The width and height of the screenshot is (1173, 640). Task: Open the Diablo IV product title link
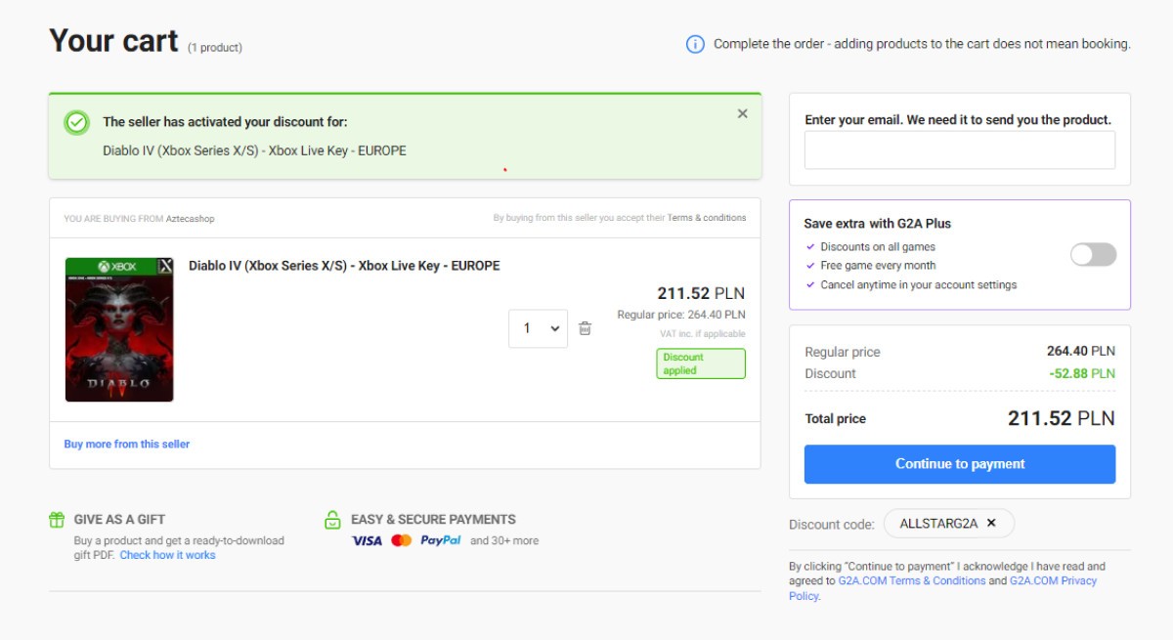tap(344, 266)
